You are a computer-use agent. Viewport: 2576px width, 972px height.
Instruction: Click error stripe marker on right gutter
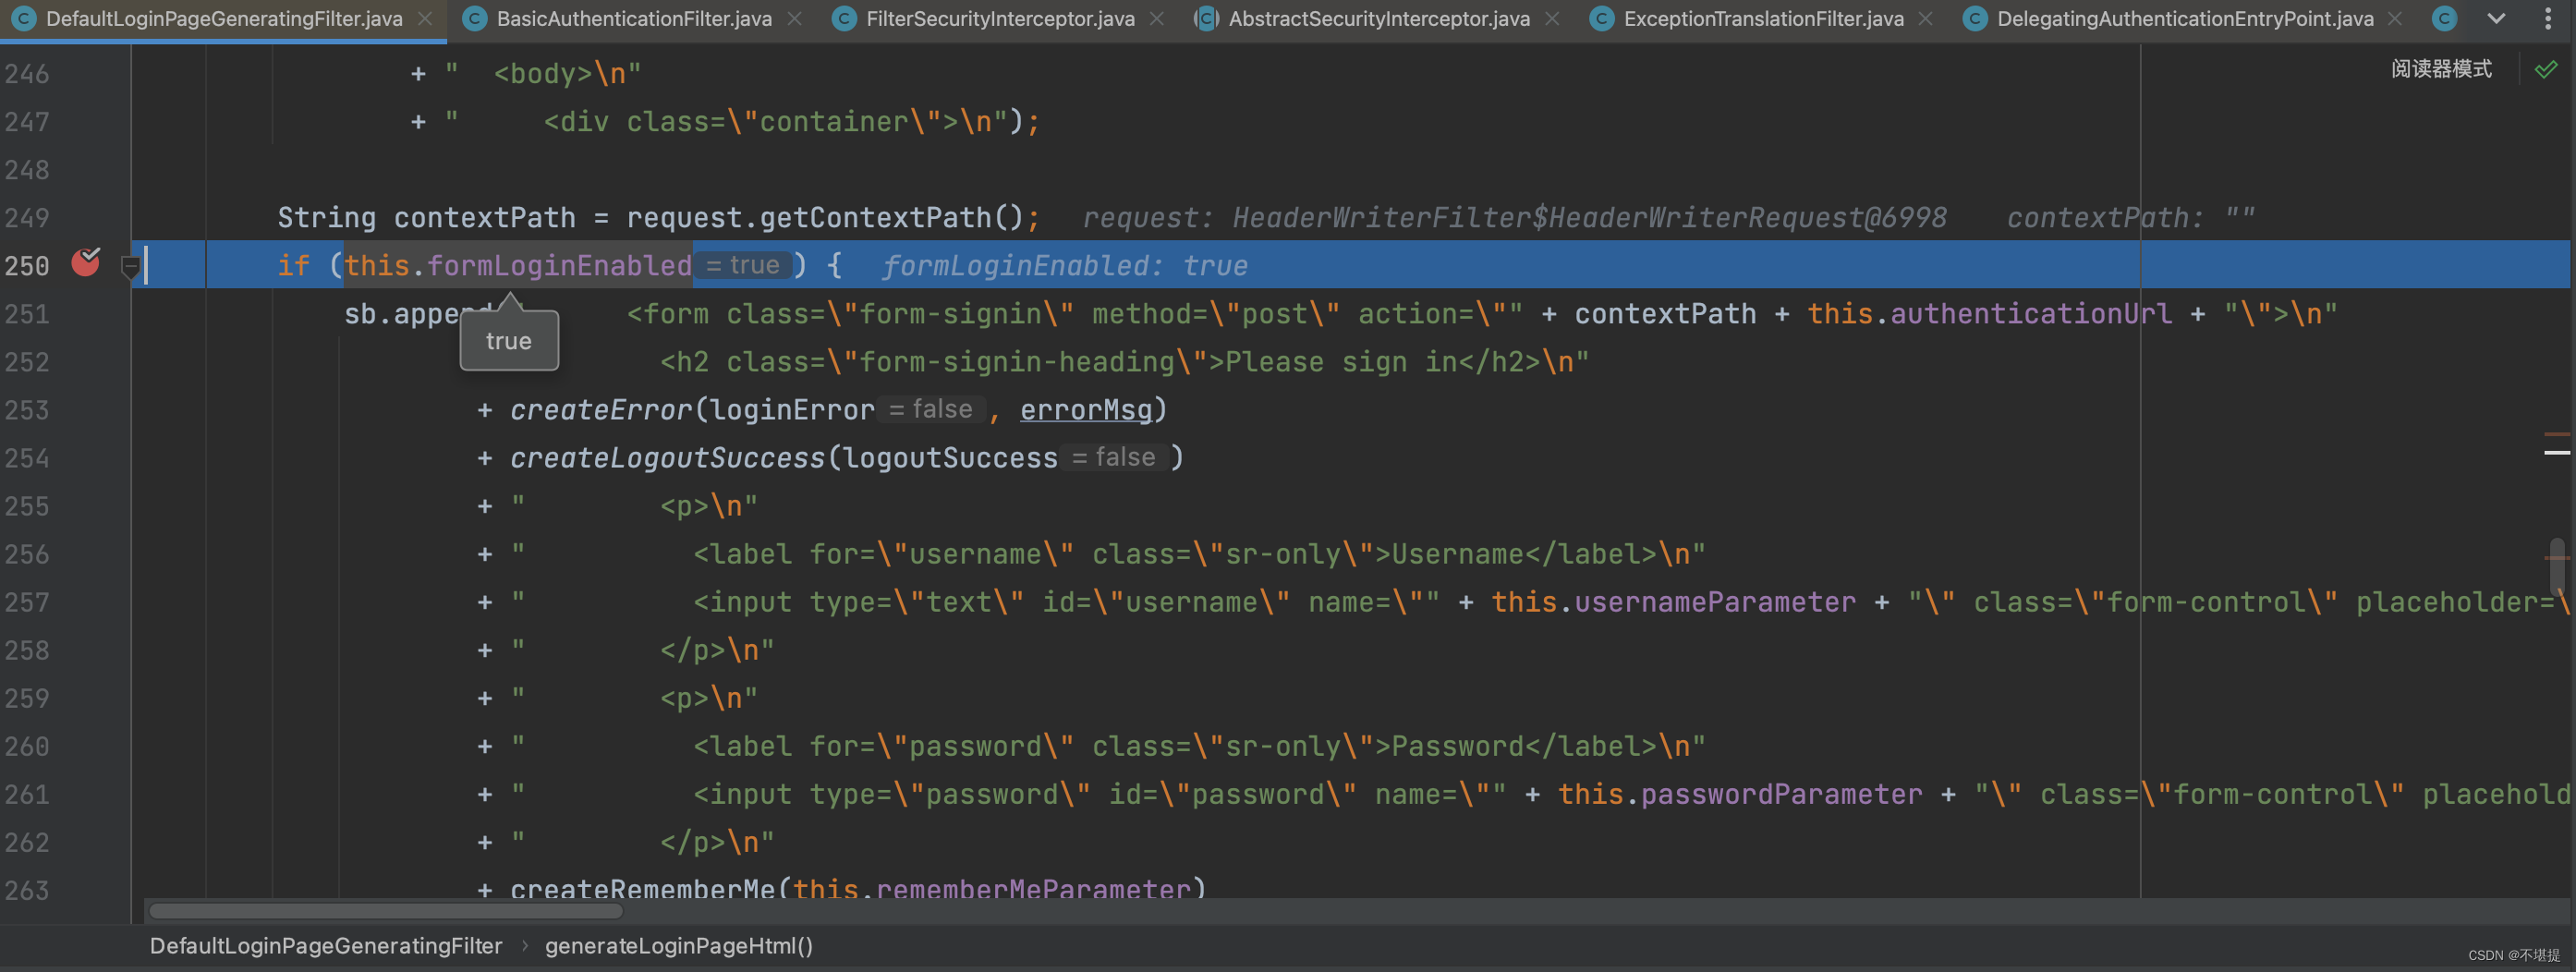coord(2557,434)
